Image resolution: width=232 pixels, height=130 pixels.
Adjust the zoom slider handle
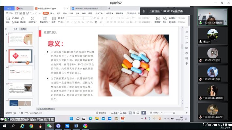click(174, 113)
